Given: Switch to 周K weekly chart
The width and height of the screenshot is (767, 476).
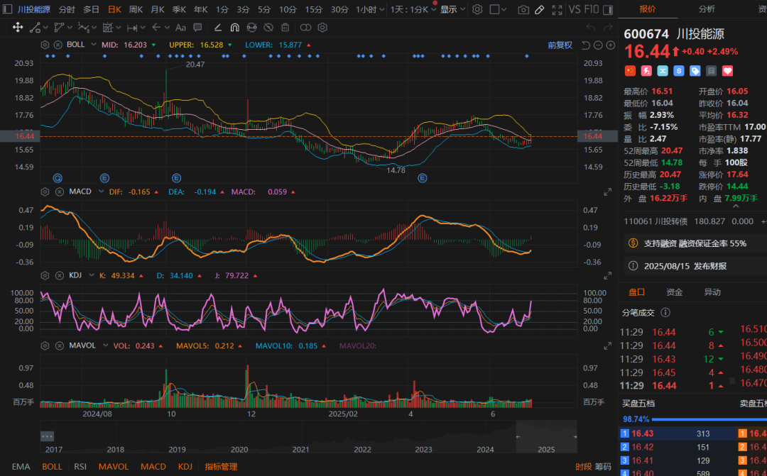Looking at the screenshot, I should [136, 9].
